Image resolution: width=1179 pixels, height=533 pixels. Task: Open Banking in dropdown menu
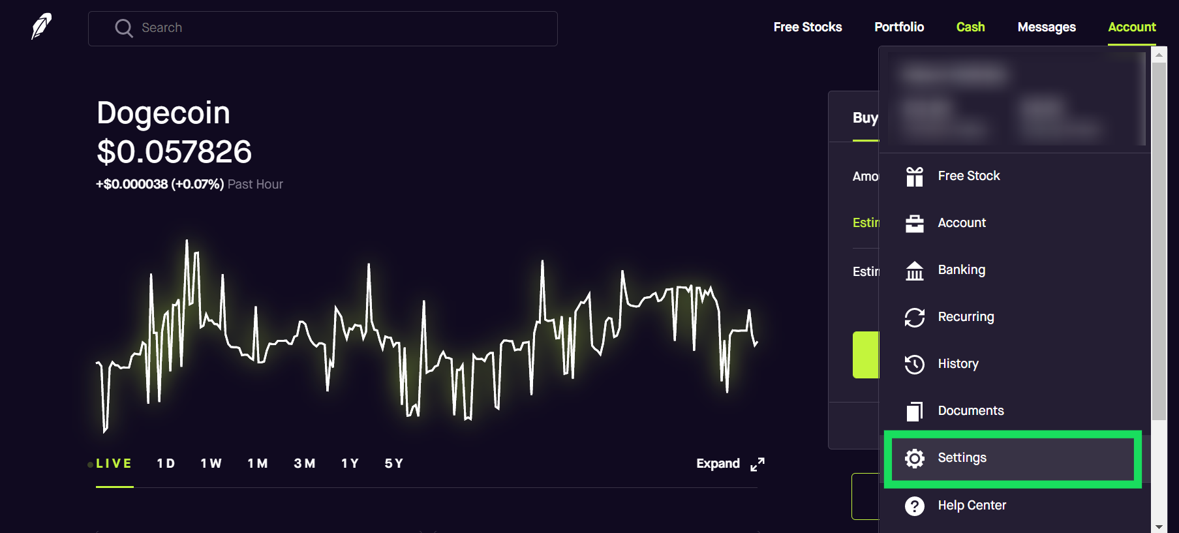1015,270
